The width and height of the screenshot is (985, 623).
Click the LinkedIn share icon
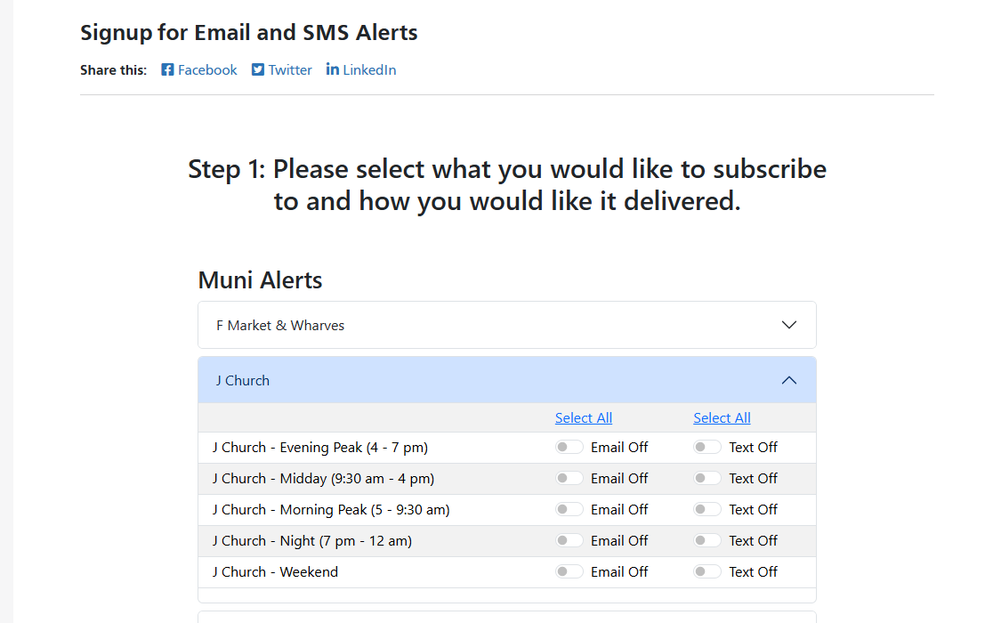[x=332, y=69]
